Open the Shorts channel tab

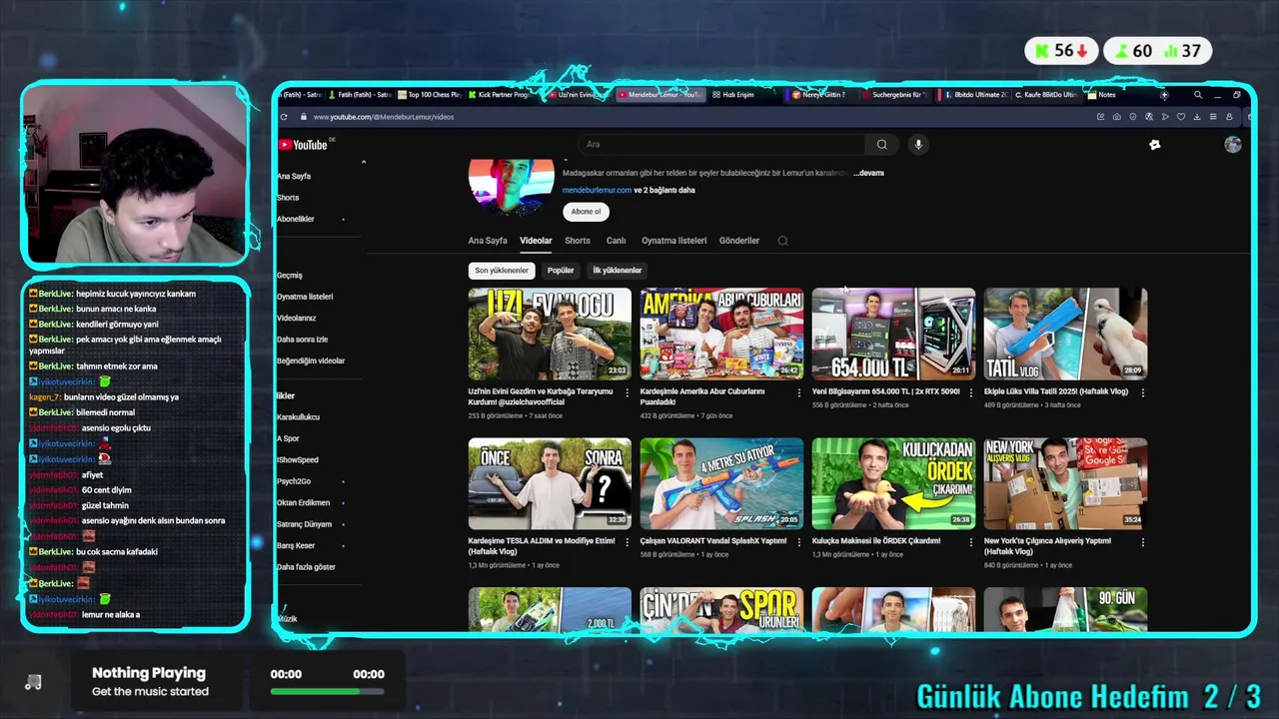pos(578,241)
